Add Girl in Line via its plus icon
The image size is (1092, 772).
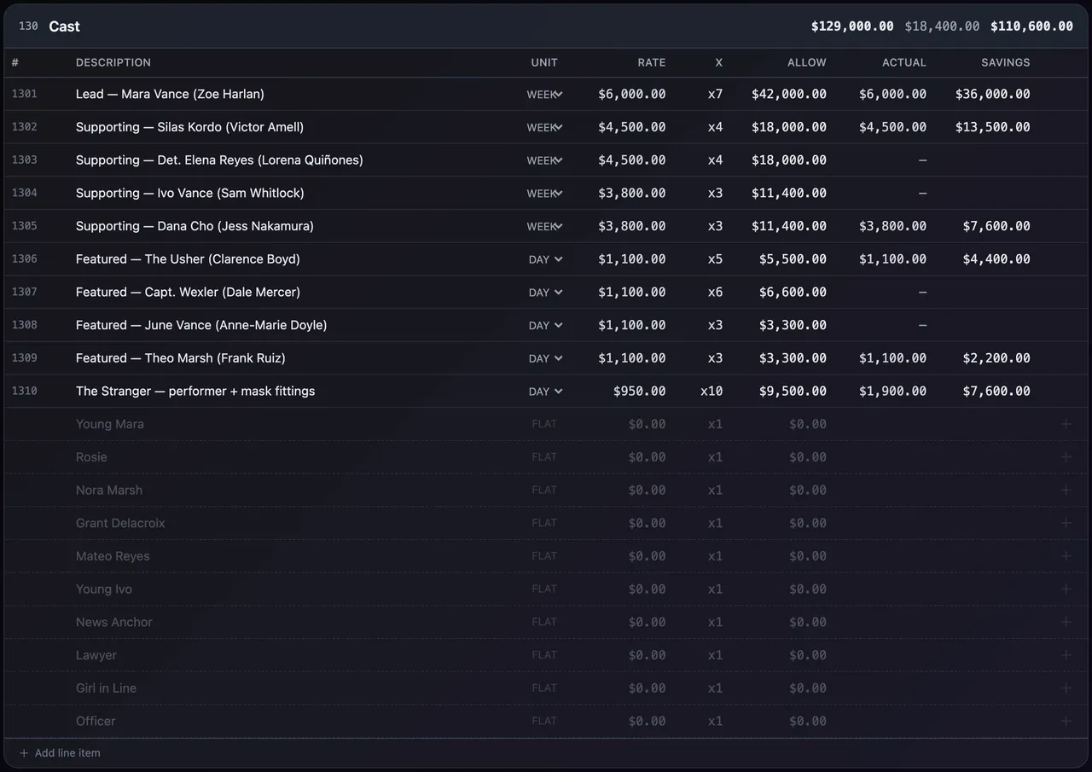pyautogui.click(x=1066, y=688)
